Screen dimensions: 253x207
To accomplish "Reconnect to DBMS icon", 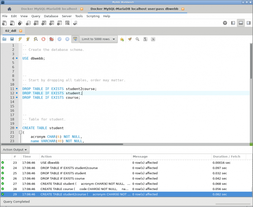I will tap(75, 23).
